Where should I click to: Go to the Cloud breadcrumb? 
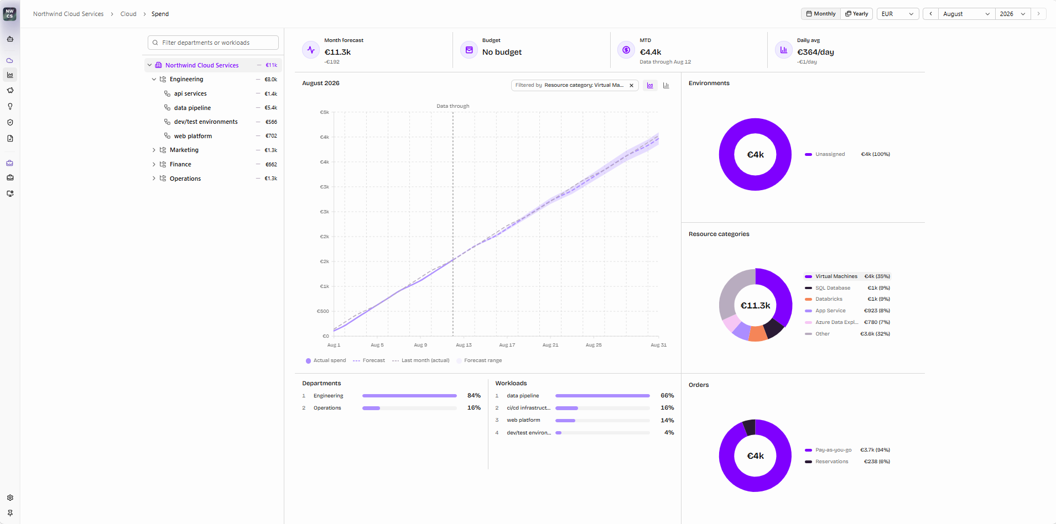[128, 14]
